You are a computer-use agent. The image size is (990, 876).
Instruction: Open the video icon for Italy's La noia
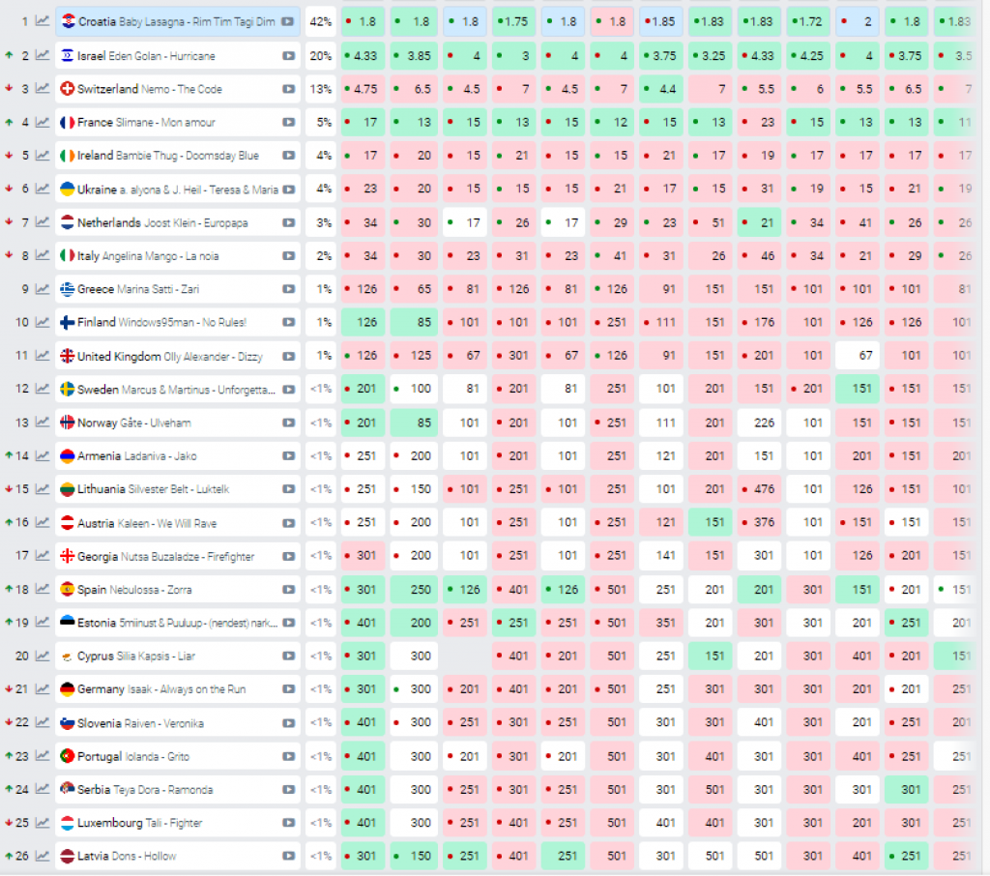288,256
